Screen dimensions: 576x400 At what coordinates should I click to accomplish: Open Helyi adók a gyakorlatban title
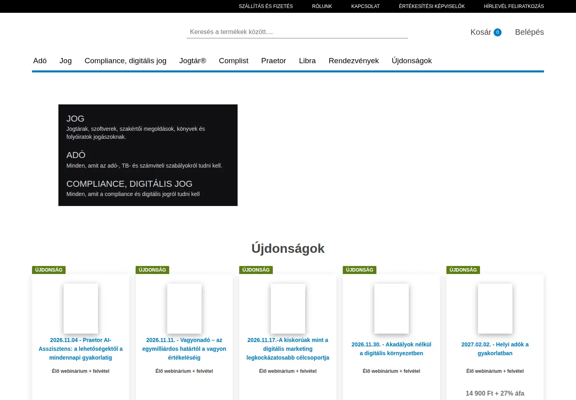coord(495,349)
